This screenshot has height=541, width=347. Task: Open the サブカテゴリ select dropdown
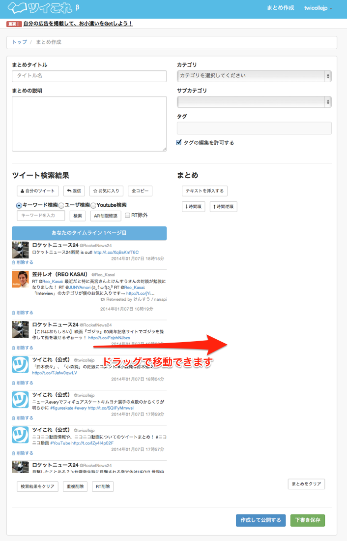pyautogui.click(x=254, y=102)
